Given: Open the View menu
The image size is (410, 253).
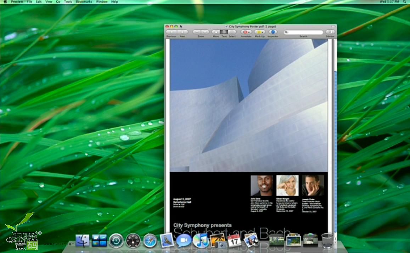Looking at the screenshot, I should [x=49, y=2].
